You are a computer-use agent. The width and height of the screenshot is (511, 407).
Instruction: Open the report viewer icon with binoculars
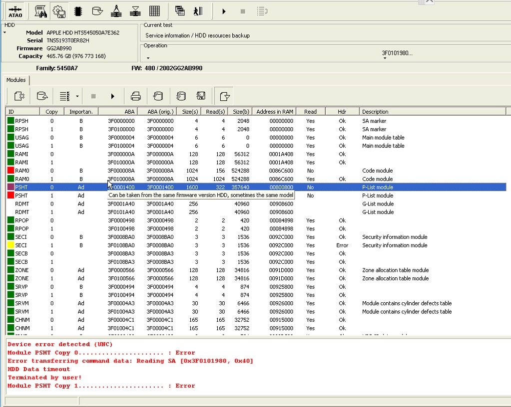tap(40, 11)
